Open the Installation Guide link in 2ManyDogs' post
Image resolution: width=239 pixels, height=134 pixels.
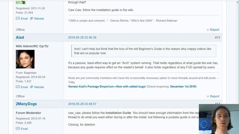tap(118, 113)
